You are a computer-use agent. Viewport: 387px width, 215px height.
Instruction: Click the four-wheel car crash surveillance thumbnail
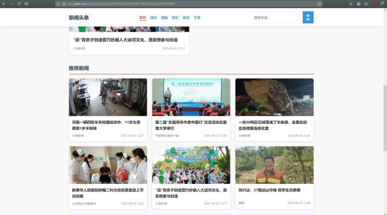tap(108, 97)
